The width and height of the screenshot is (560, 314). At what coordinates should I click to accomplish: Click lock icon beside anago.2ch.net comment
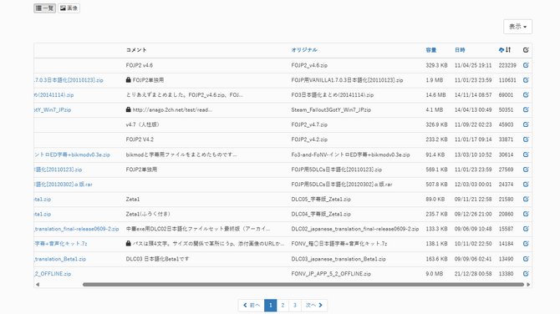pyautogui.click(x=128, y=109)
